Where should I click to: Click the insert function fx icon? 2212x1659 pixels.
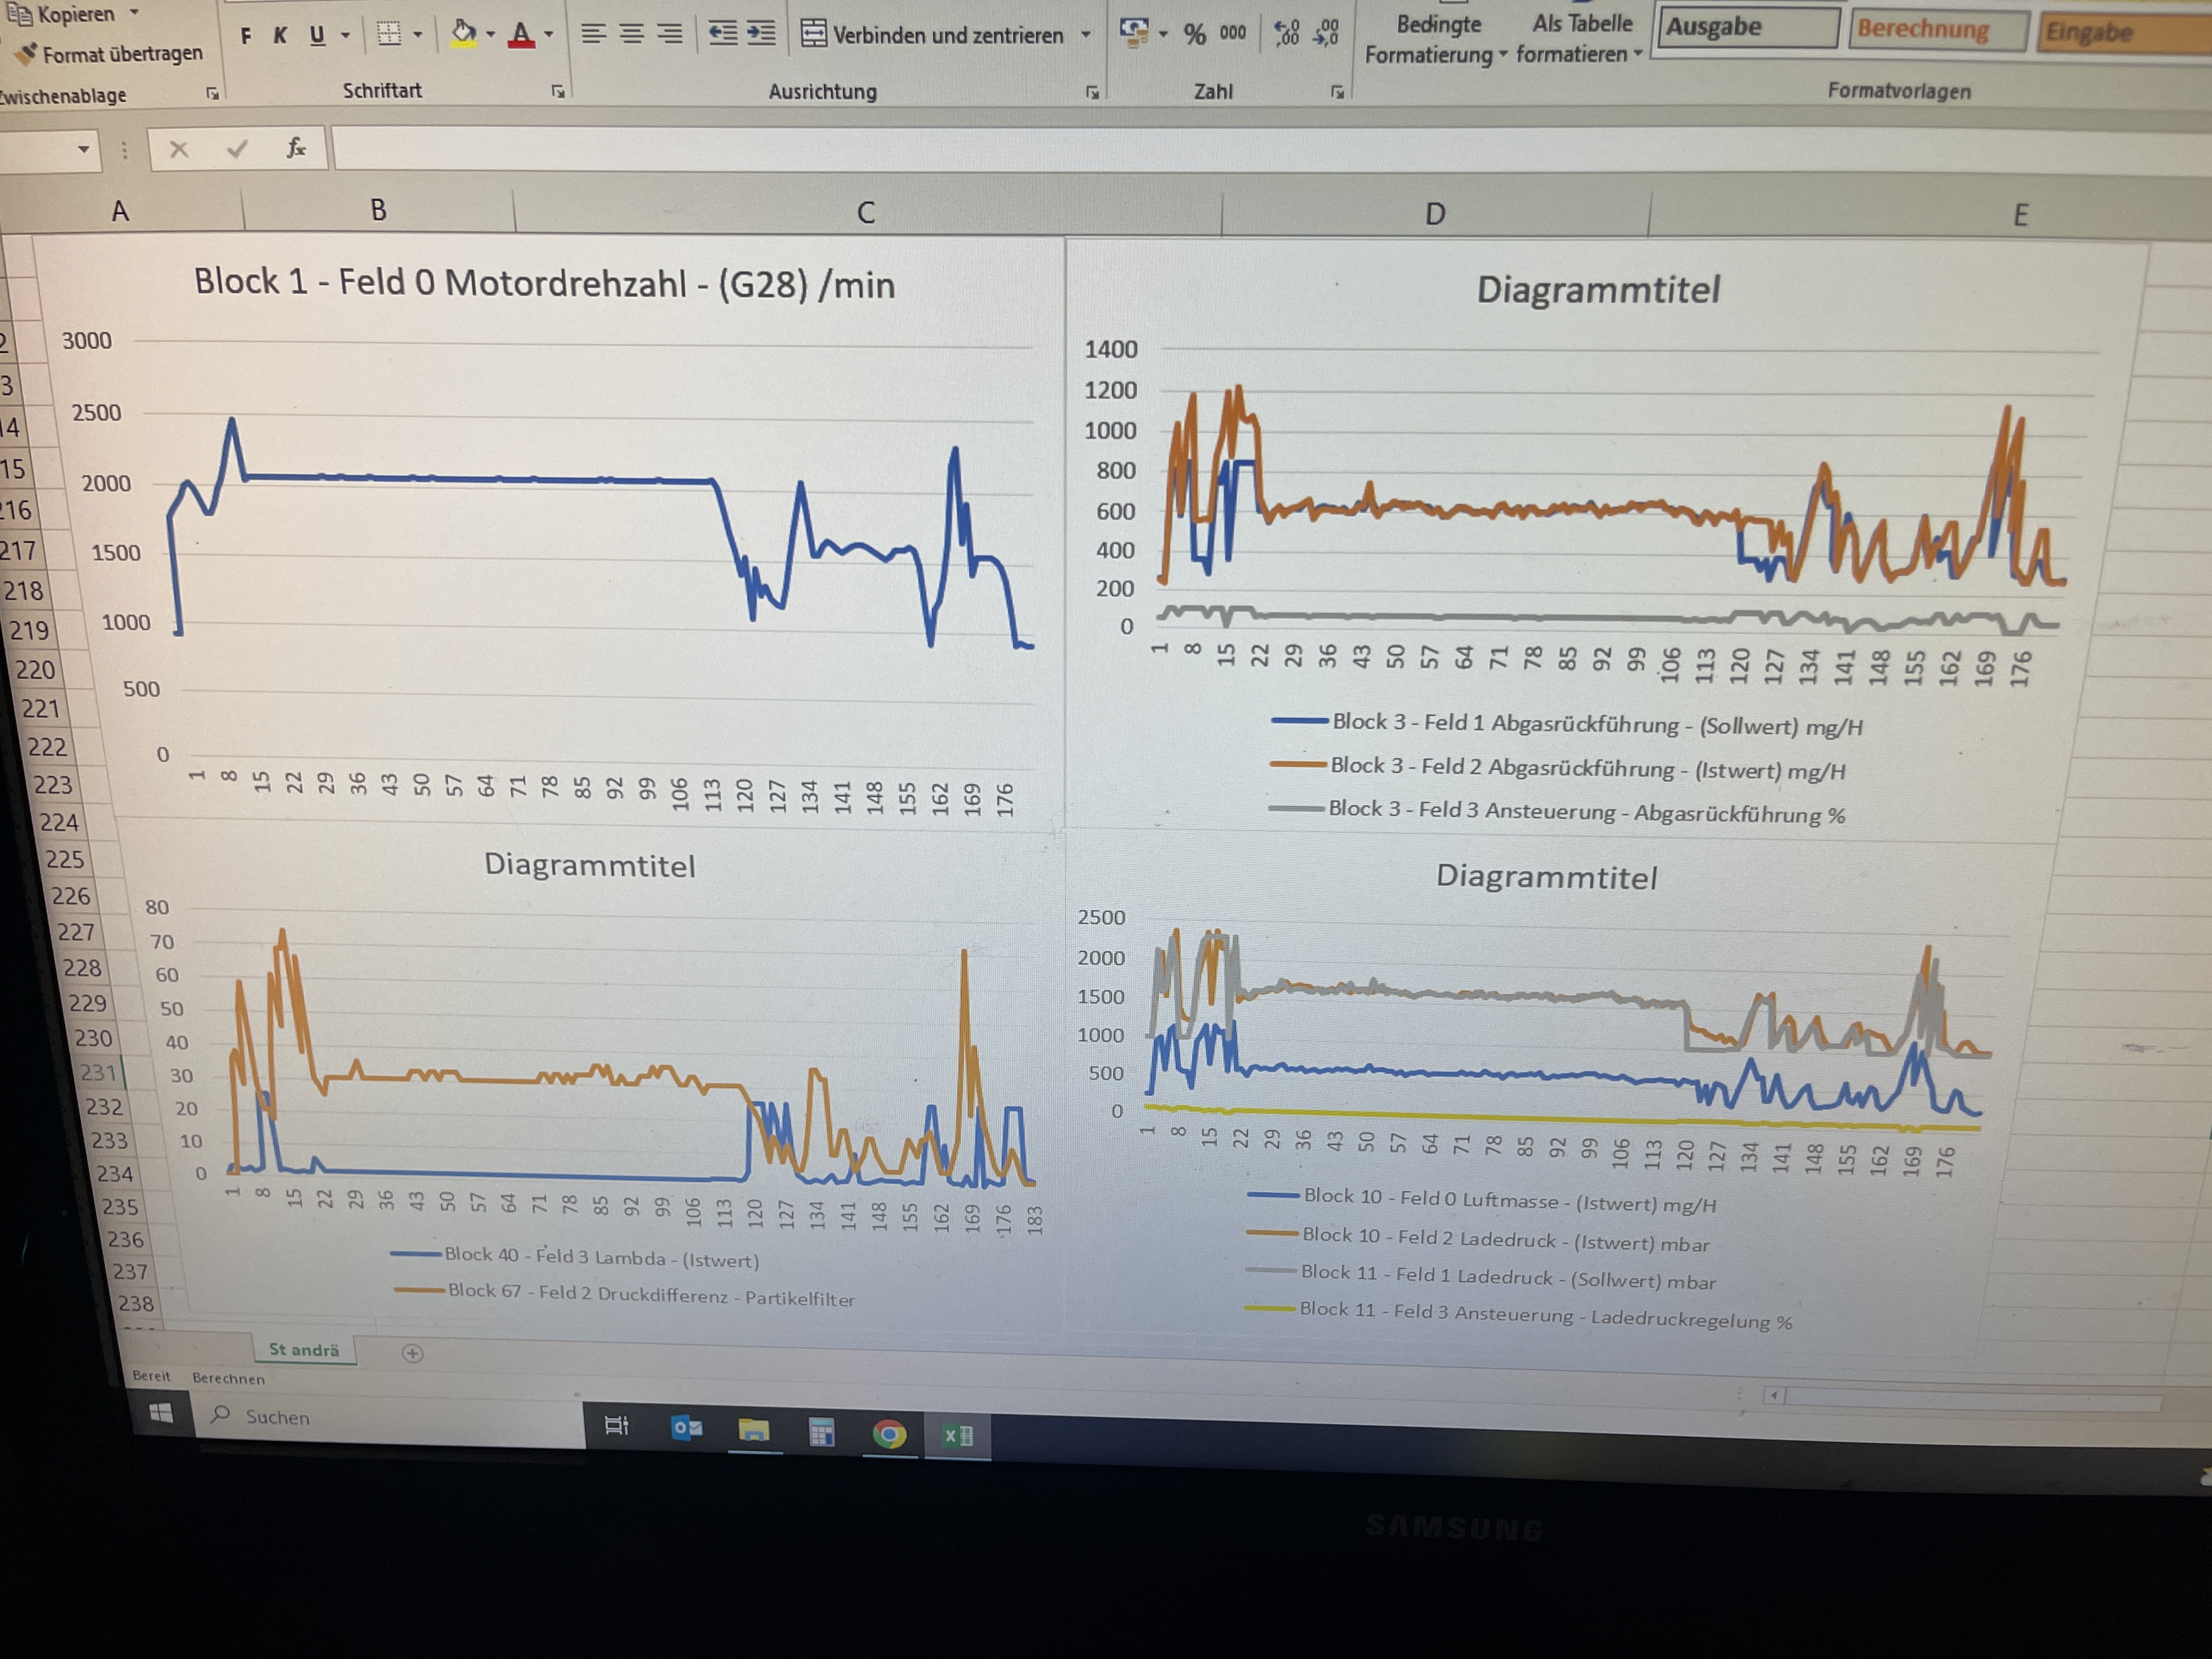point(296,149)
